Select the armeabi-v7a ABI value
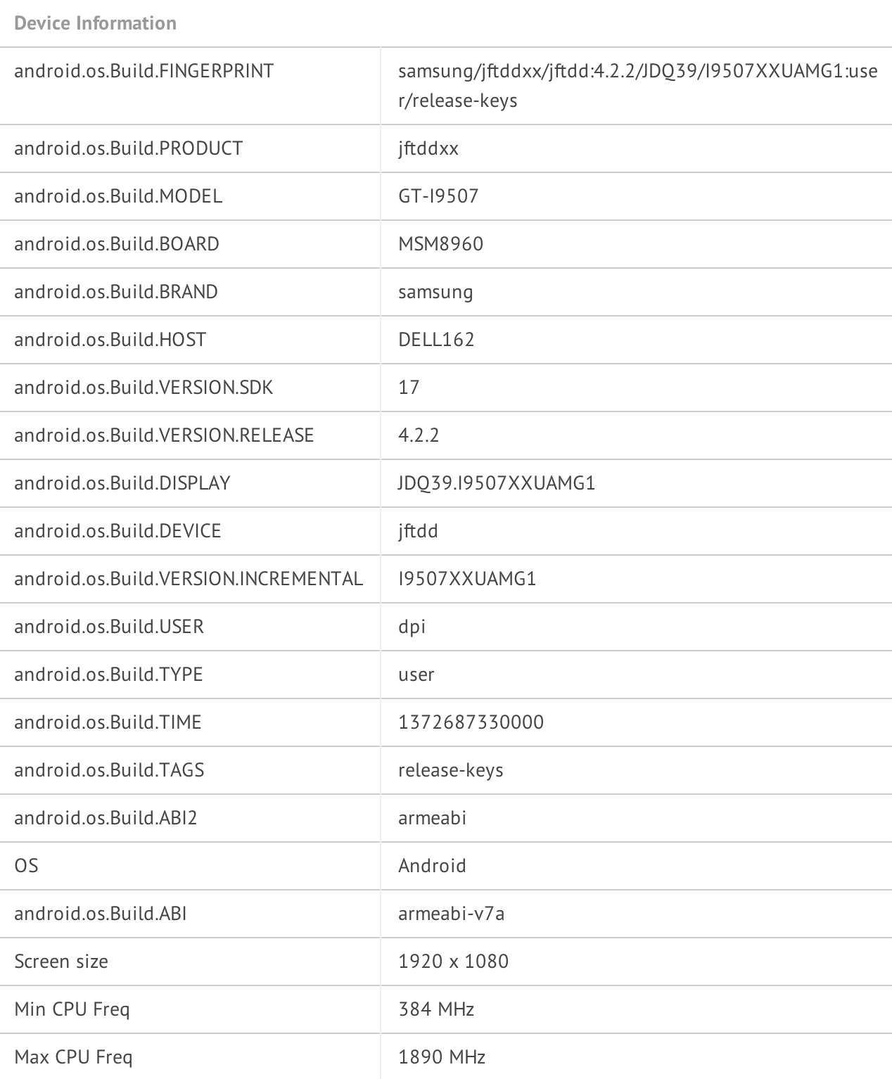Viewport: 892px width, 1079px height. pyautogui.click(x=451, y=914)
